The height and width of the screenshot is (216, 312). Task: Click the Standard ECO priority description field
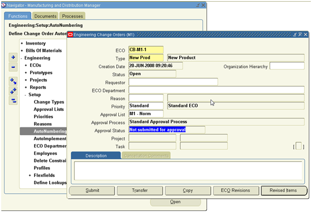[x=236, y=106]
